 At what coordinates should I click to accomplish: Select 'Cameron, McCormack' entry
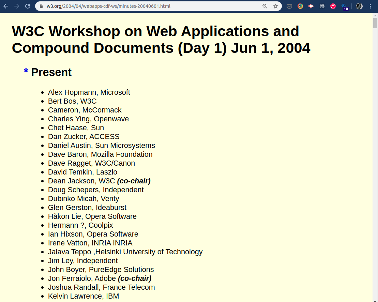(x=85, y=110)
